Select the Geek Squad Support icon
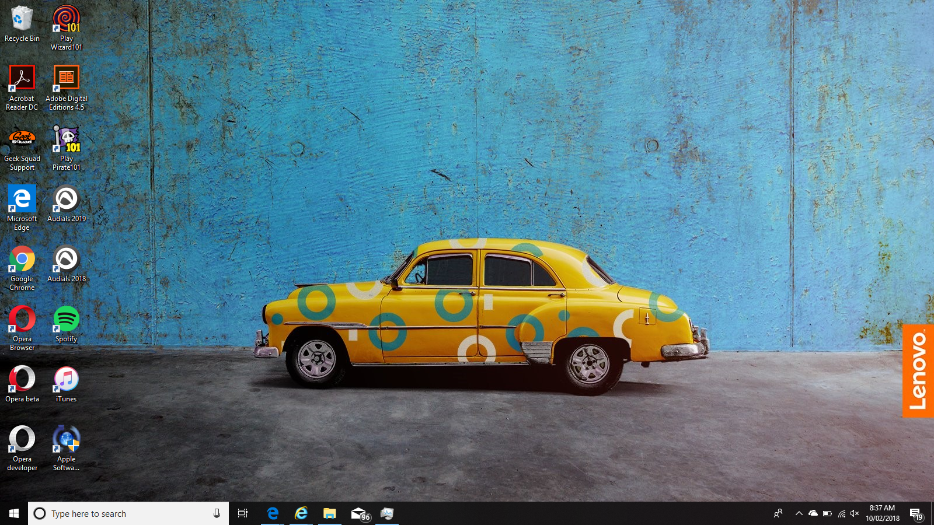The height and width of the screenshot is (525, 934). coord(22,148)
